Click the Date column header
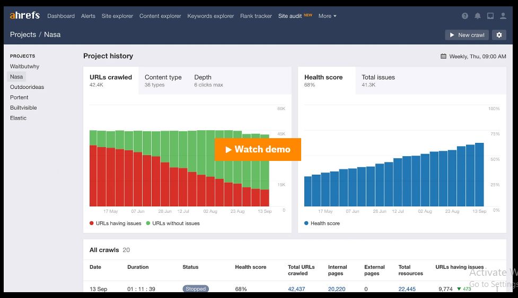 (95, 267)
